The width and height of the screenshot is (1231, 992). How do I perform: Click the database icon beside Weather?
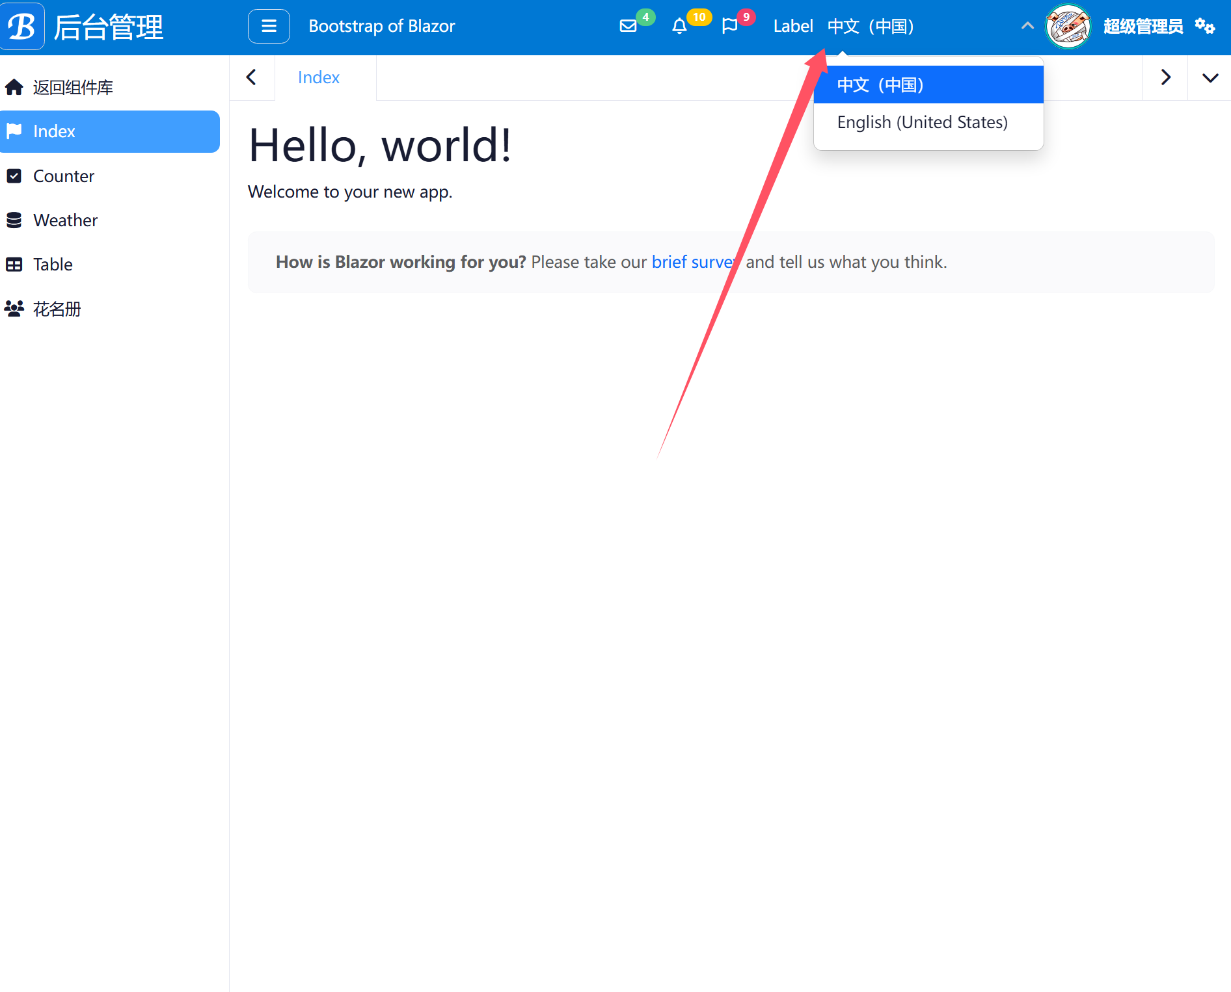tap(14, 220)
